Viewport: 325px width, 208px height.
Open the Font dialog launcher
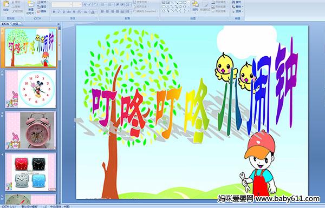(97, 18)
